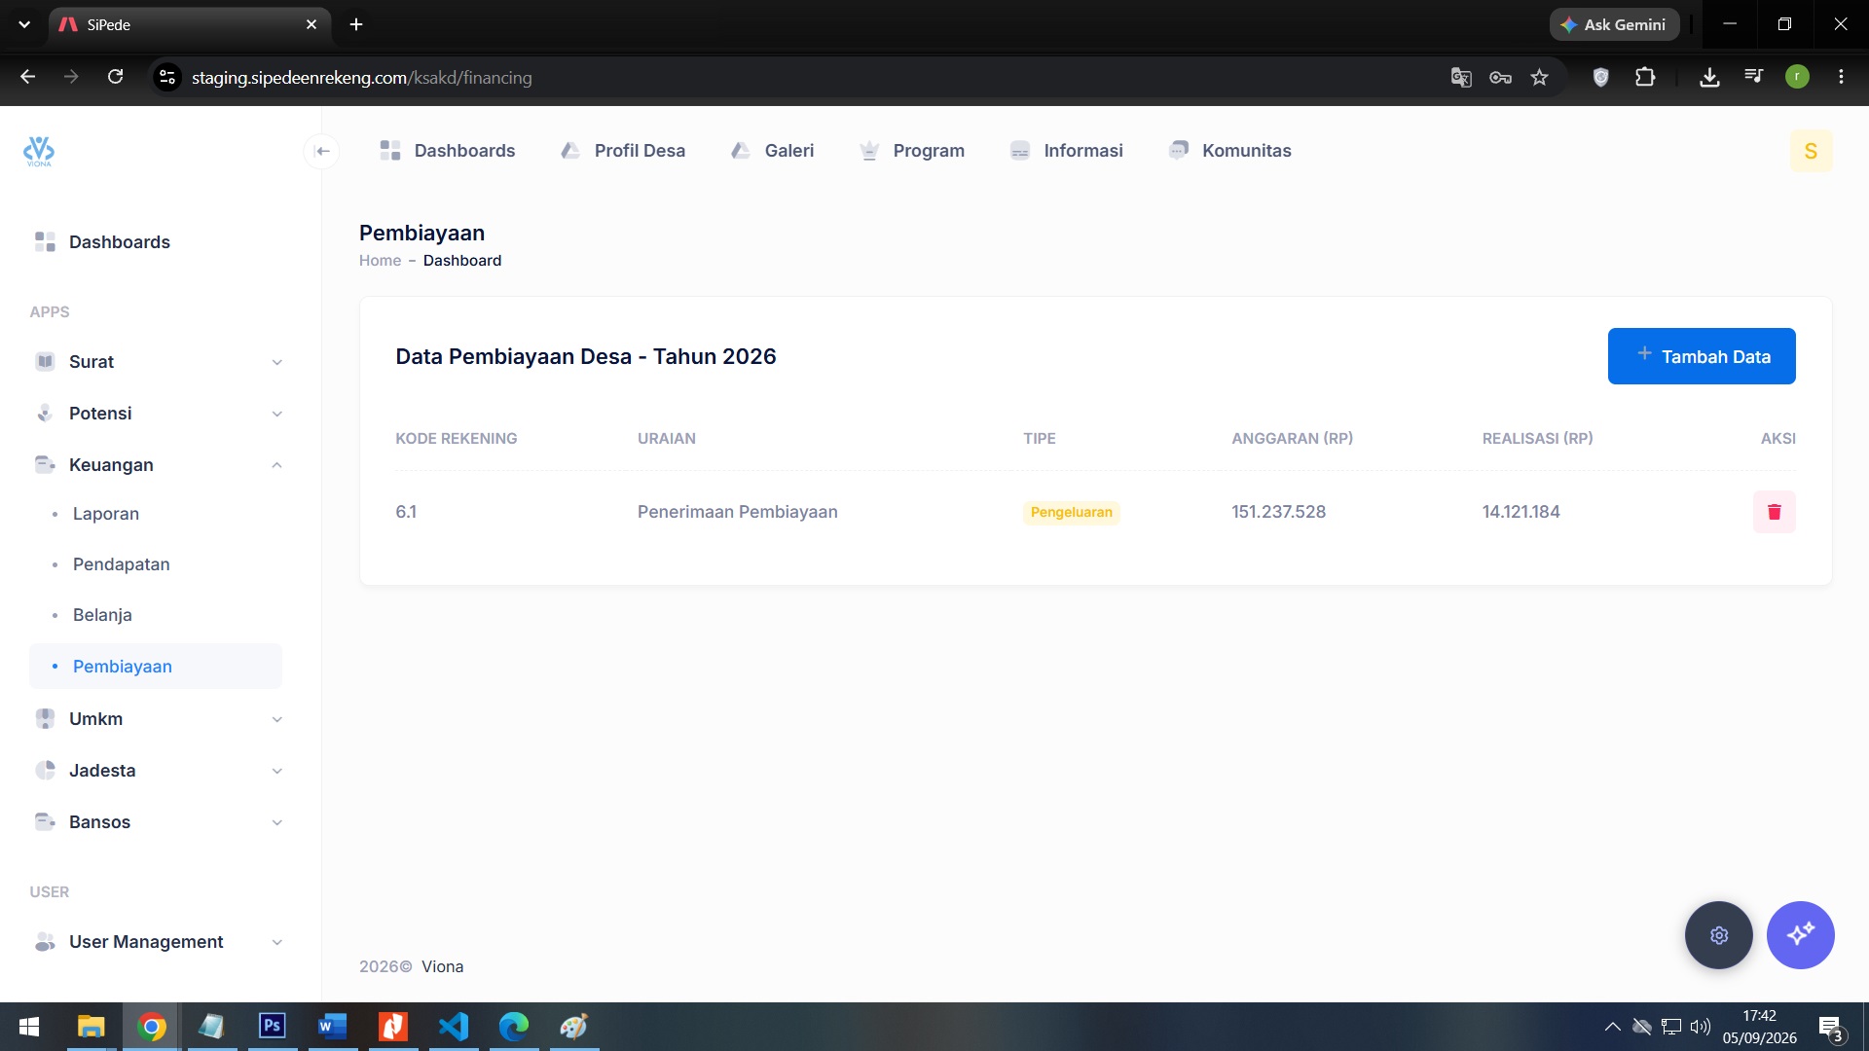Open the Chrome profile avatar
This screenshot has height=1051, width=1869.
(x=1797, y=77)
